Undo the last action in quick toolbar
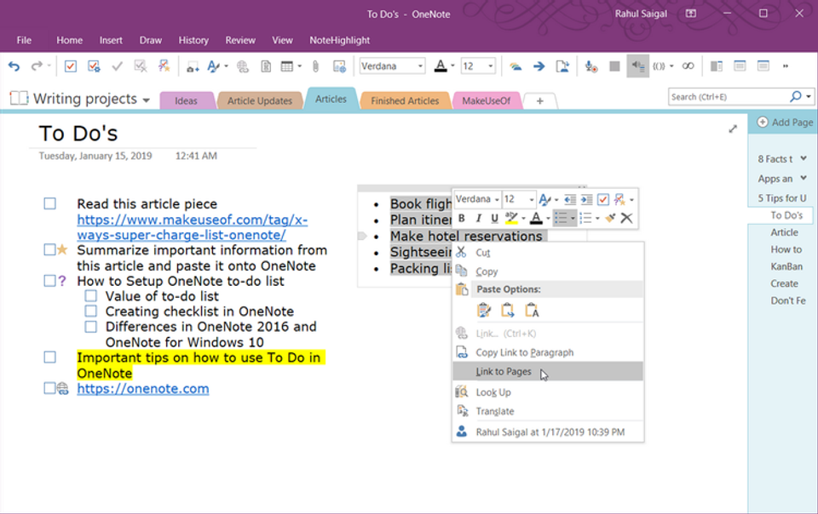This screenshot has width=818, height=514. tap(14, 66)
